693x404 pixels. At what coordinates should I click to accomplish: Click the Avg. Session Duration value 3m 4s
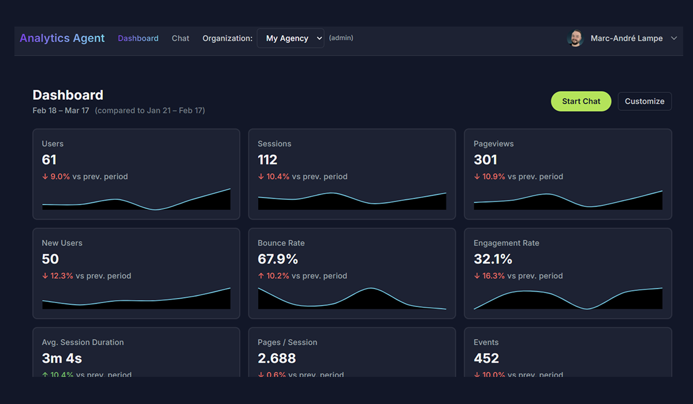point(62,358)
